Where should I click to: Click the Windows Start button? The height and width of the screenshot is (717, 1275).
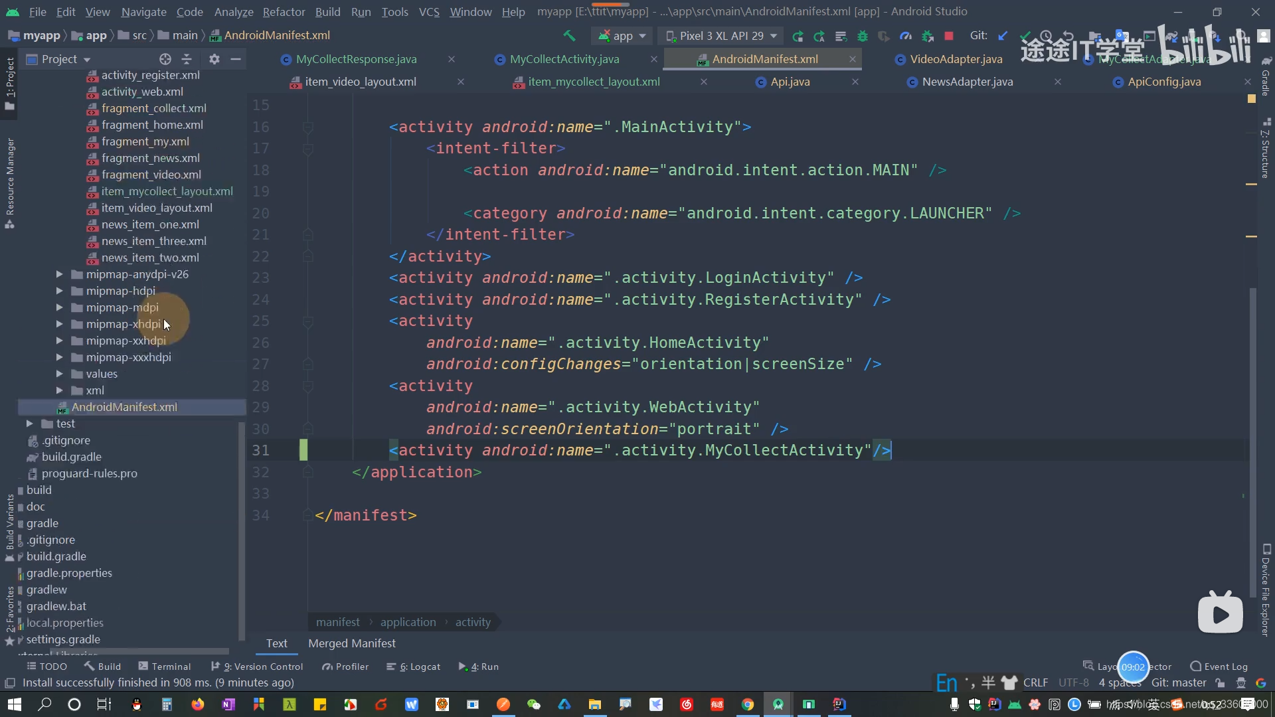[x=14, y=704]
